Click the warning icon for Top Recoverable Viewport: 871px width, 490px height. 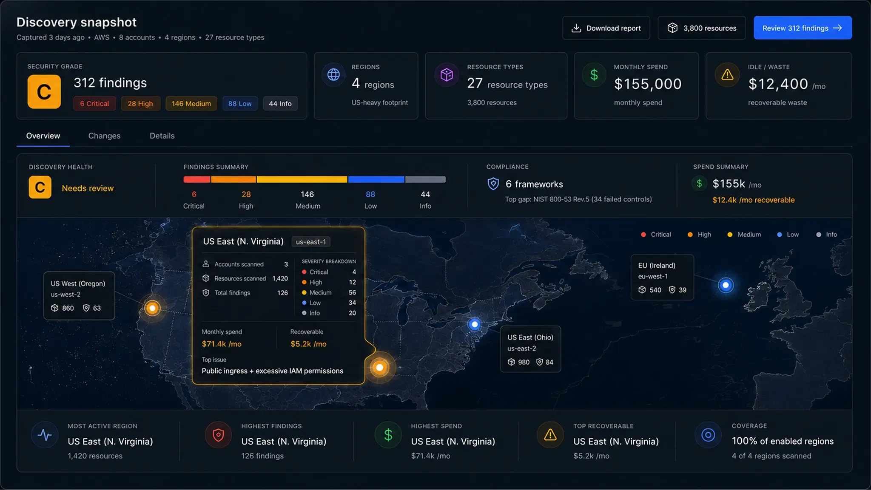550,435
